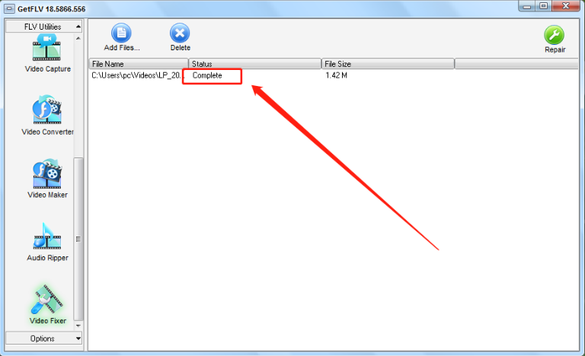Click sidebar scrollbar up arrow
Image resolution: width=585 pixels, height=356 pixels.
[x=78, y=38]
